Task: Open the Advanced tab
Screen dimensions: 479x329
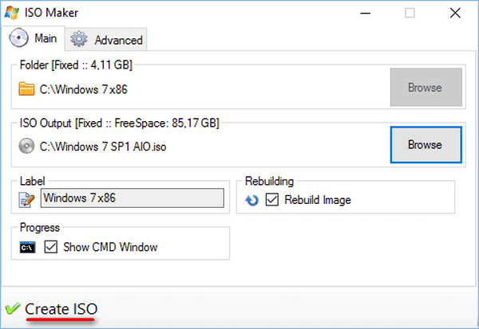Action: (x=107, y=40)
